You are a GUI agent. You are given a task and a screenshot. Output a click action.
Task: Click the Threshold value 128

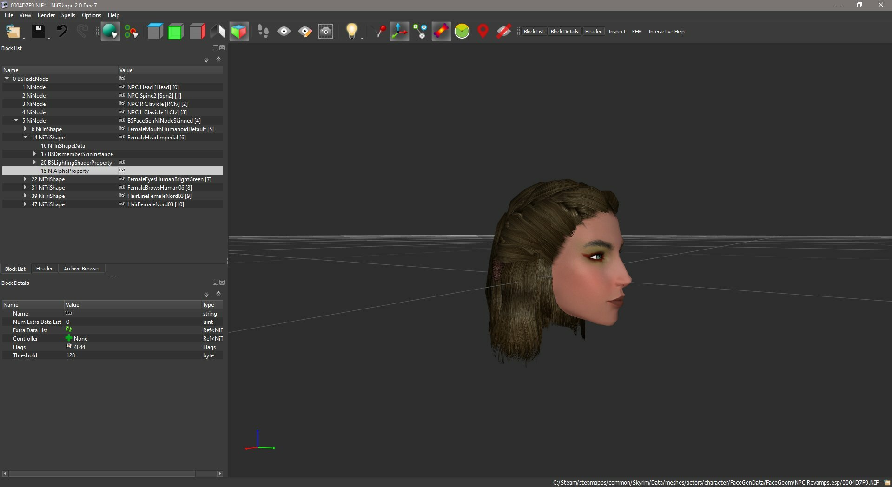click(71, 355)
